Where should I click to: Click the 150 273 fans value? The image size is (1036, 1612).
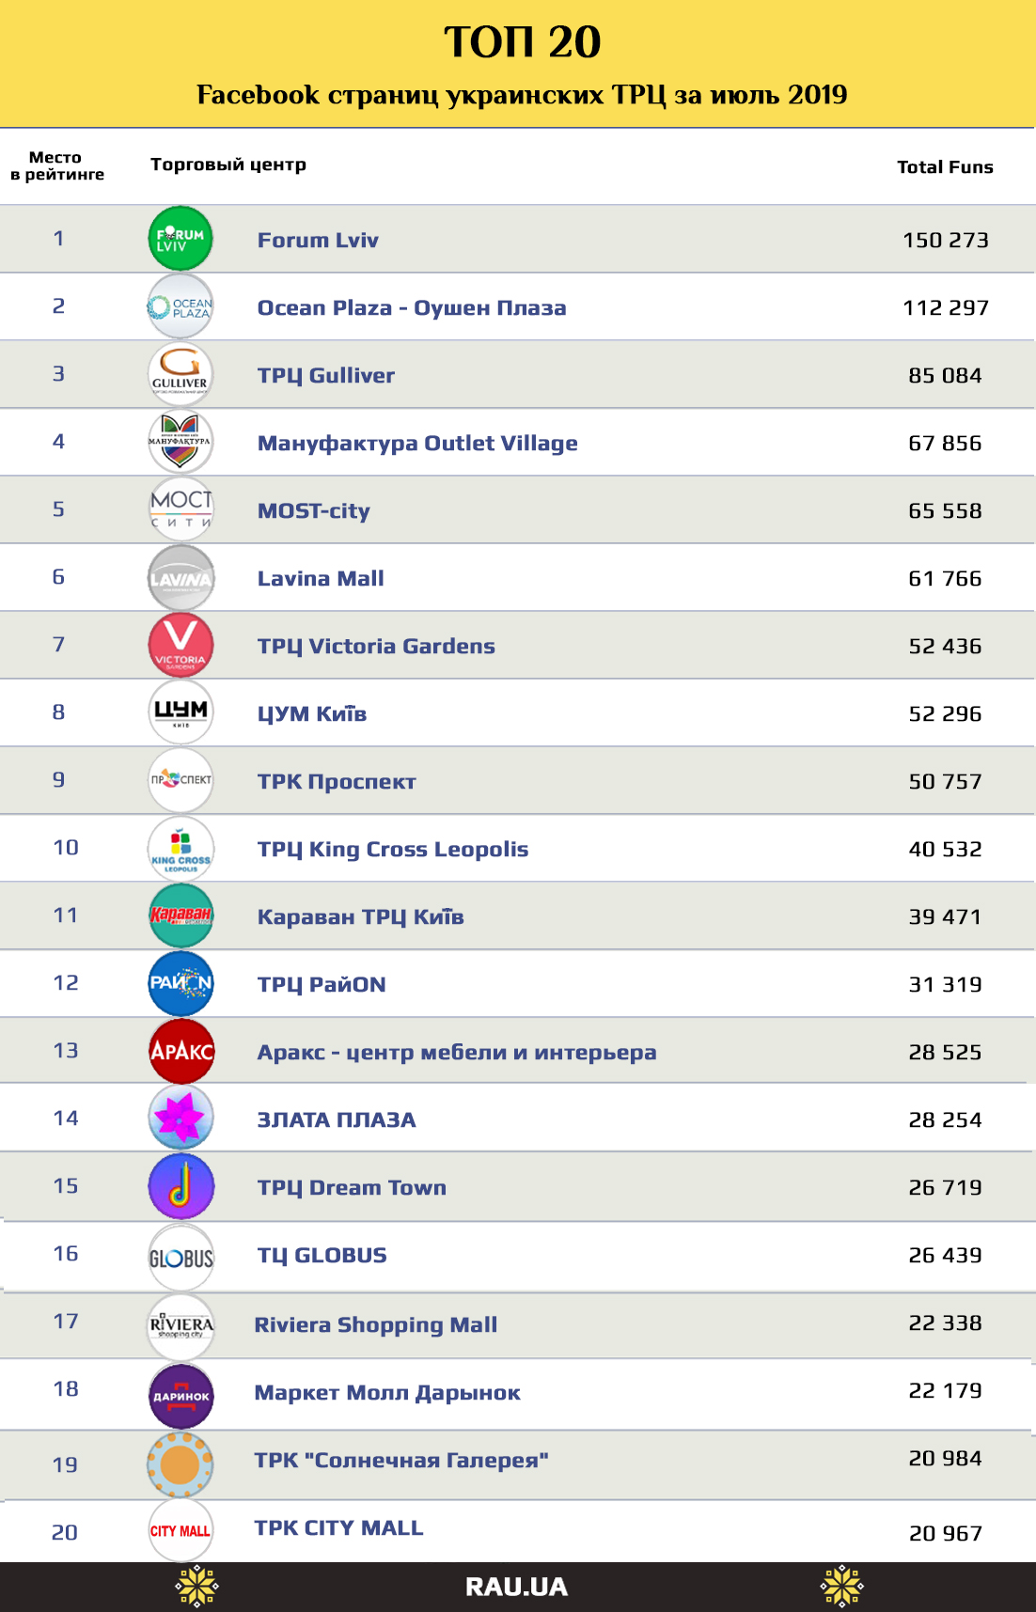[x=945, y=240]
